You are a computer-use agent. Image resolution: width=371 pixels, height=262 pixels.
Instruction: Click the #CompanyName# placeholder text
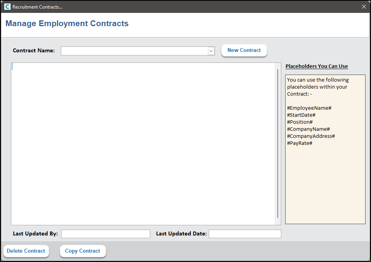(x=308, y=129)
